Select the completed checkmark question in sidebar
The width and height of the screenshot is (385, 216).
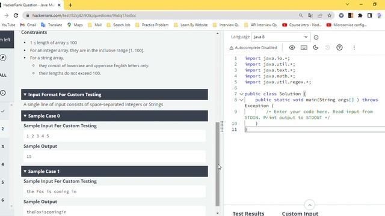click(3, 111)
